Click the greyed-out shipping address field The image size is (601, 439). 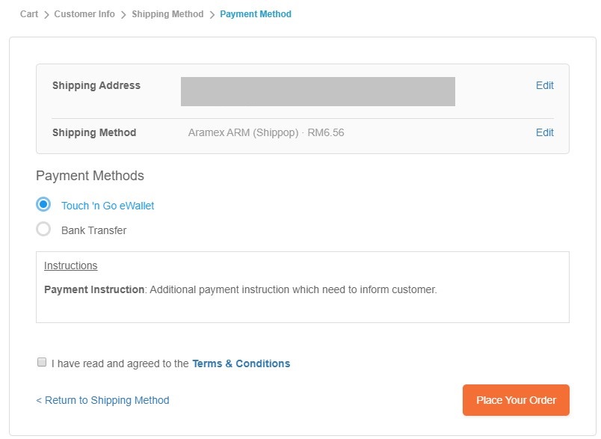[x=318, y=92]
